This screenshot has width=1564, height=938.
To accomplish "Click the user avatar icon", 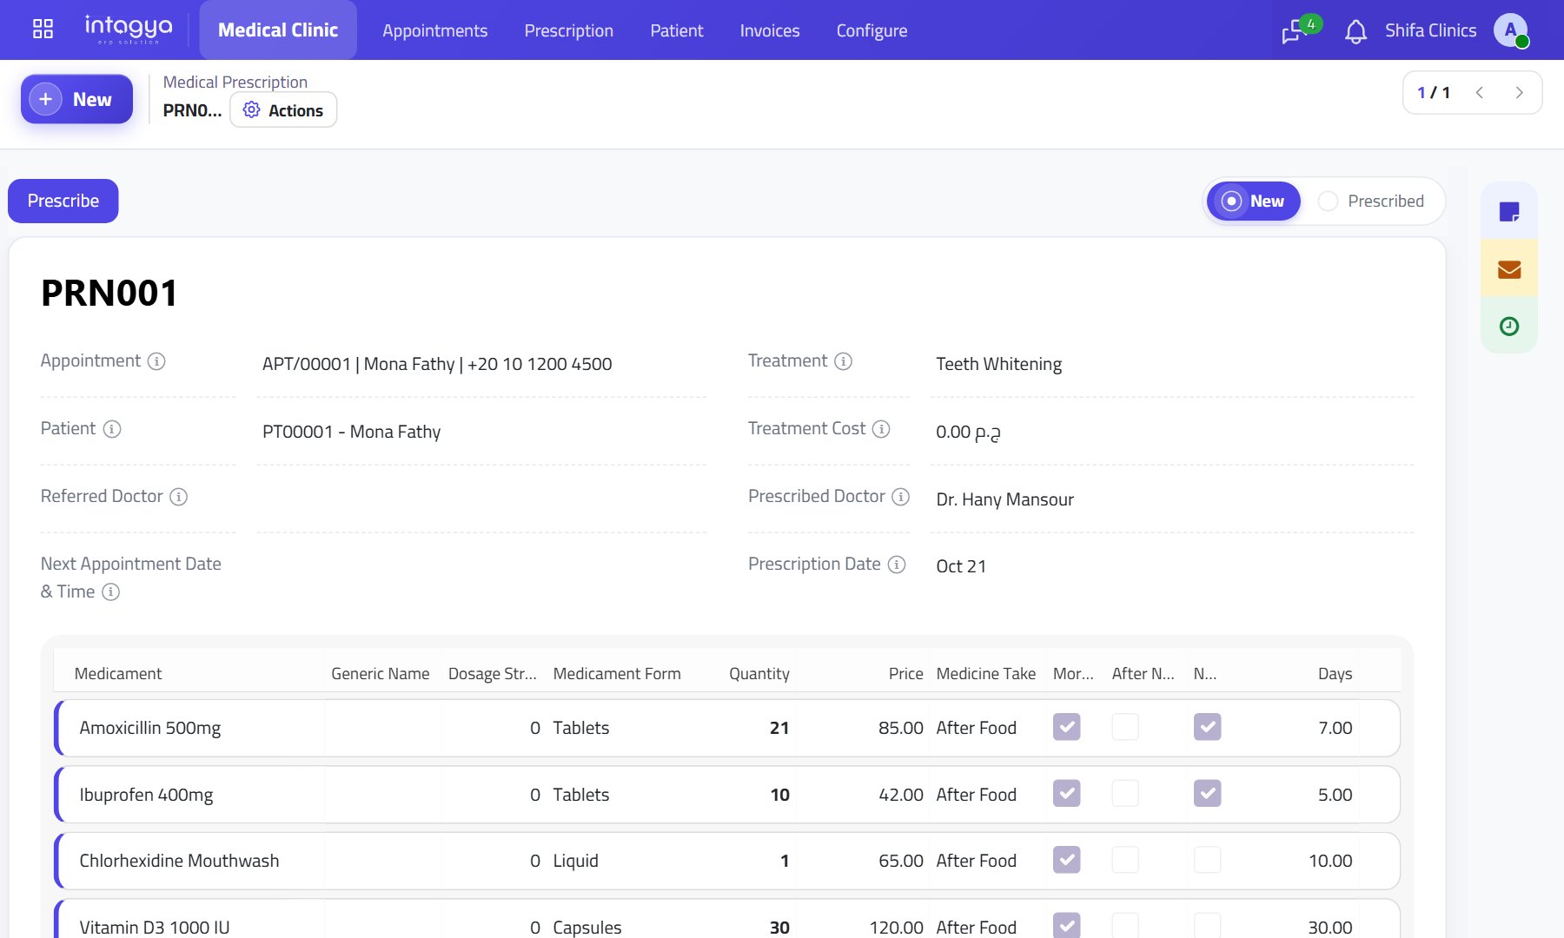I will [1511, 30].
